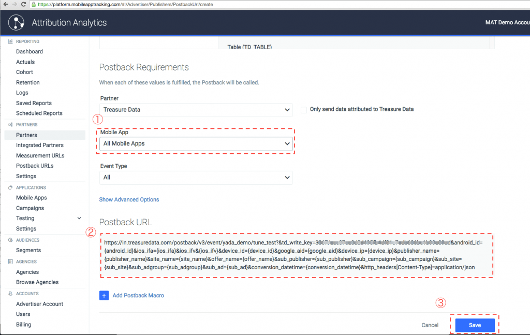
Task: Click the Event Type field label
Action: 113,166
